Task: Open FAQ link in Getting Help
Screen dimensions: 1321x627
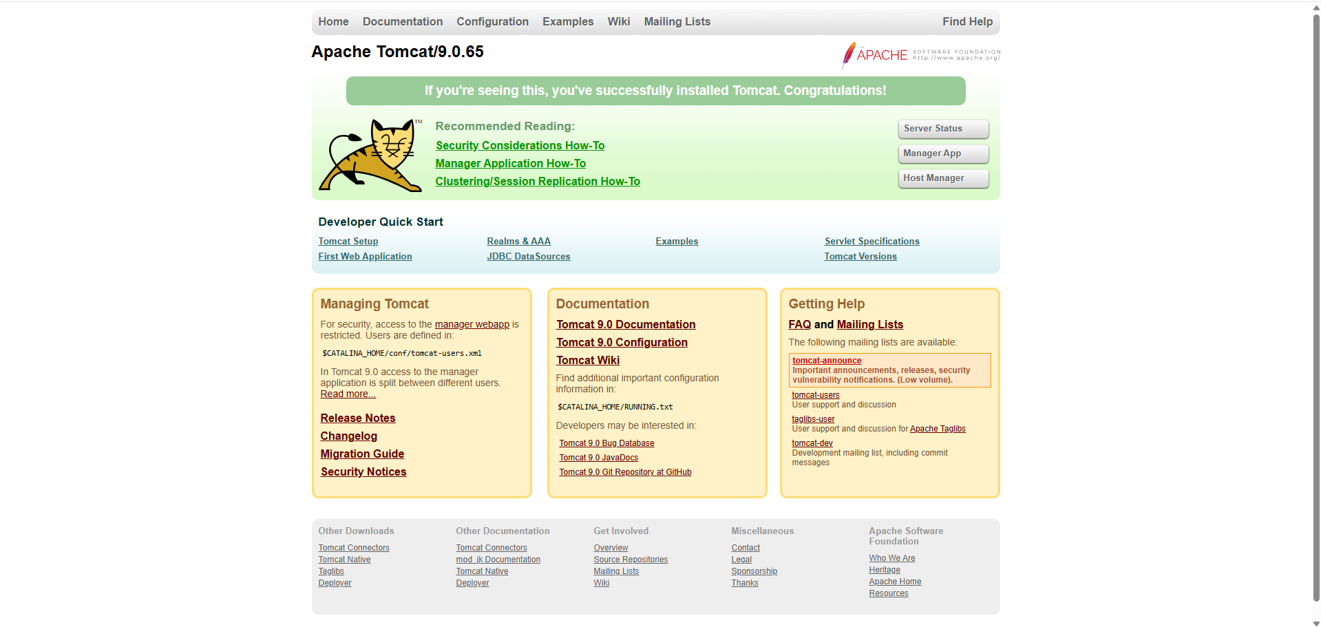Action: [x=799, y=325]
